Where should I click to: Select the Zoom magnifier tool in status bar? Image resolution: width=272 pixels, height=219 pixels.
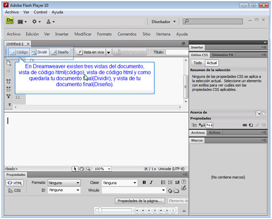tap(88, 169)
